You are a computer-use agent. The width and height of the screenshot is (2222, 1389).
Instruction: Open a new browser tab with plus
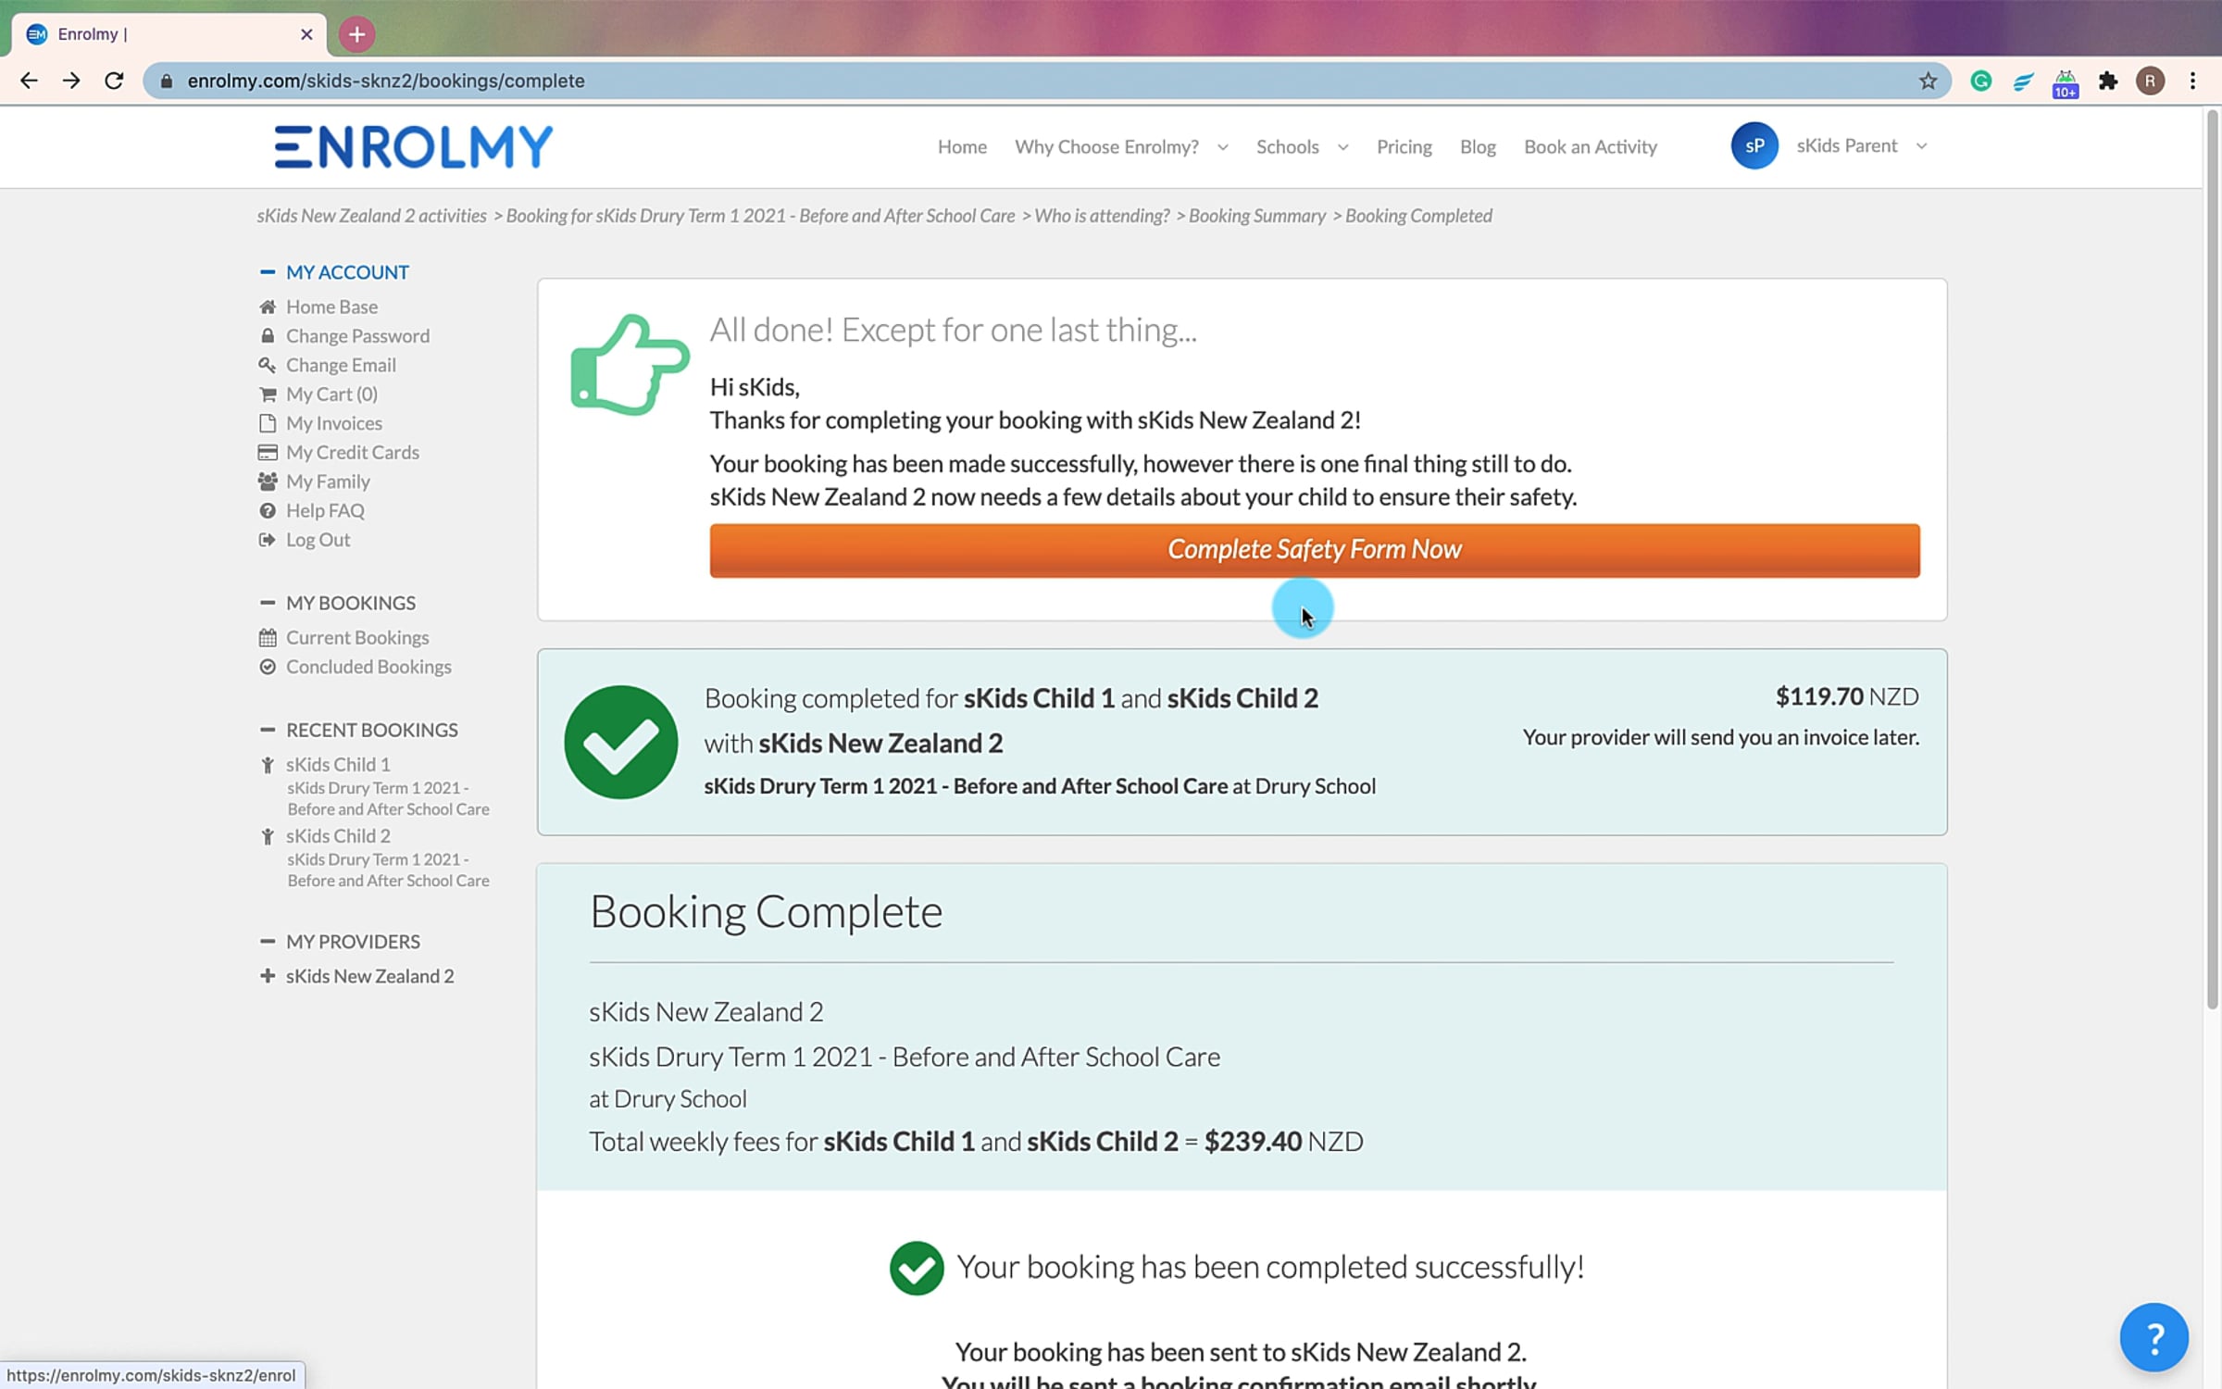(x=356, y=34)
